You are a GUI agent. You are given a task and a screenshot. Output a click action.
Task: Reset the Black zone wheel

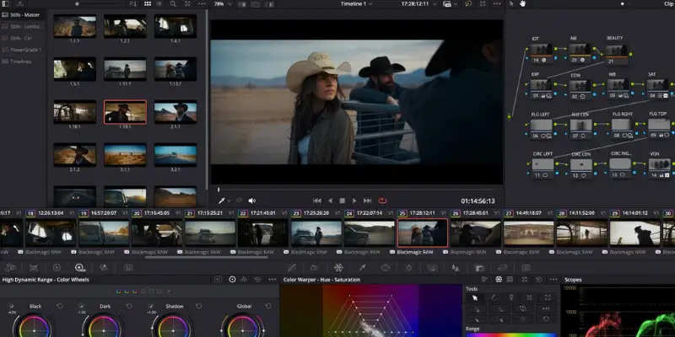coord(59,306)
